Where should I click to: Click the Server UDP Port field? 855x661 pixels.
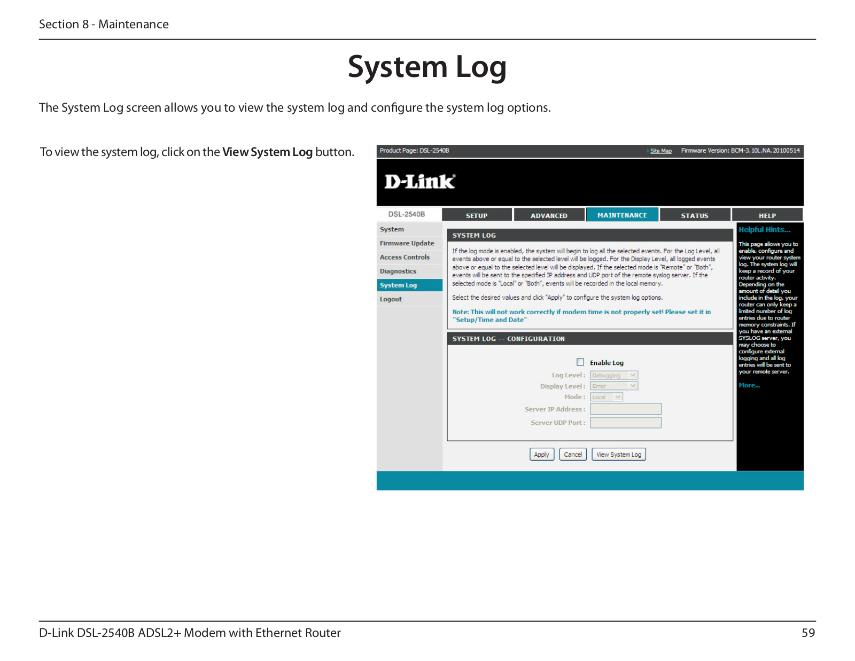626,423
